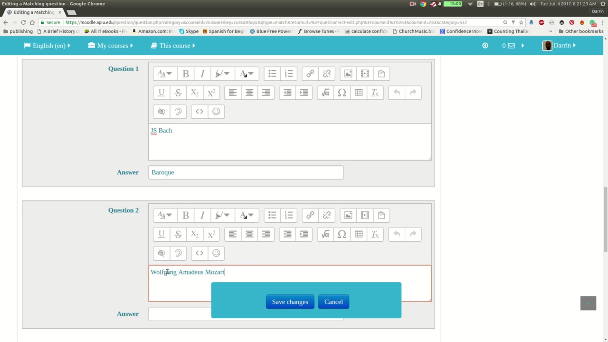Viewport: 608px width, 342px height.
Task: Click Cancel button
Action: [x=333, y=302]
